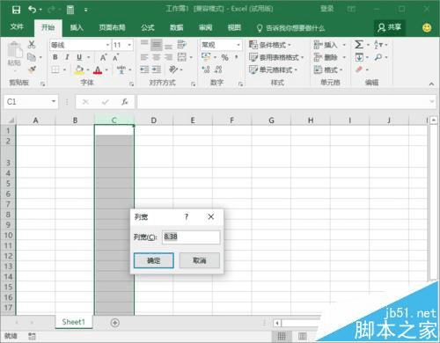Click the Wrap Text icon

click(181, 45)
